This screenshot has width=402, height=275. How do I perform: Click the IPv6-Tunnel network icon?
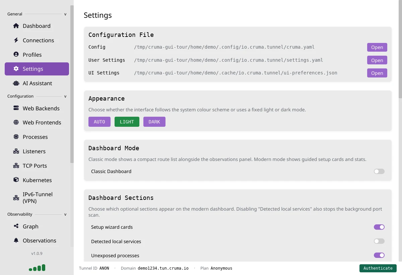[16, 198]
